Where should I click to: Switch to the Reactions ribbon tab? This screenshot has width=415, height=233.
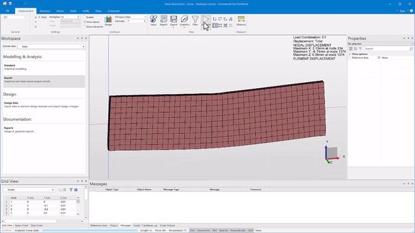click(x=45, y=11)
